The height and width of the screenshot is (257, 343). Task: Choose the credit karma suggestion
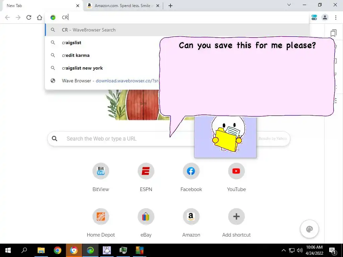[102, 55]
